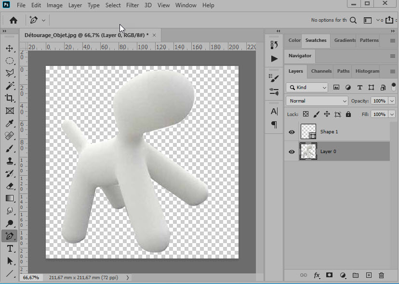399x284 pixels.
Task: Select the Clone Stamp tool
Action: click(x=10, y=161)
